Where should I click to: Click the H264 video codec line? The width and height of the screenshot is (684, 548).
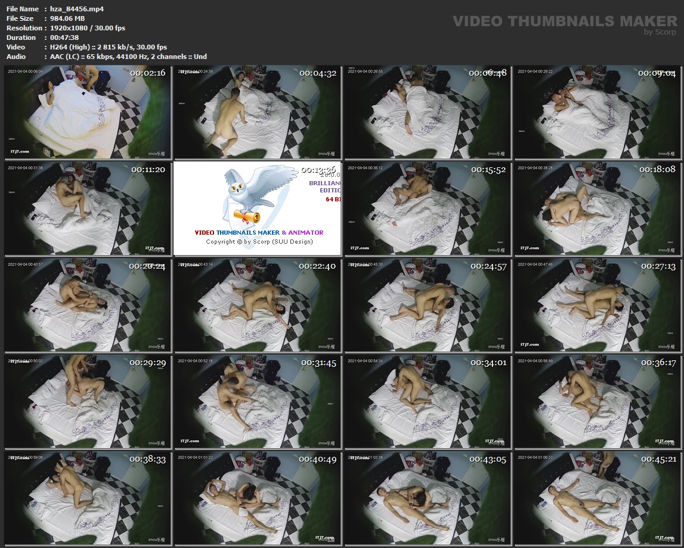point(108,47)
